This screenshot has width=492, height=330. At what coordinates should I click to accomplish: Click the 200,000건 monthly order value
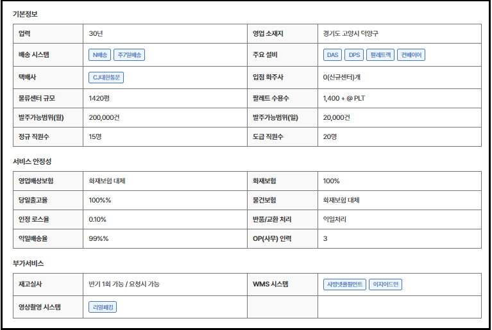pos(106,118)
